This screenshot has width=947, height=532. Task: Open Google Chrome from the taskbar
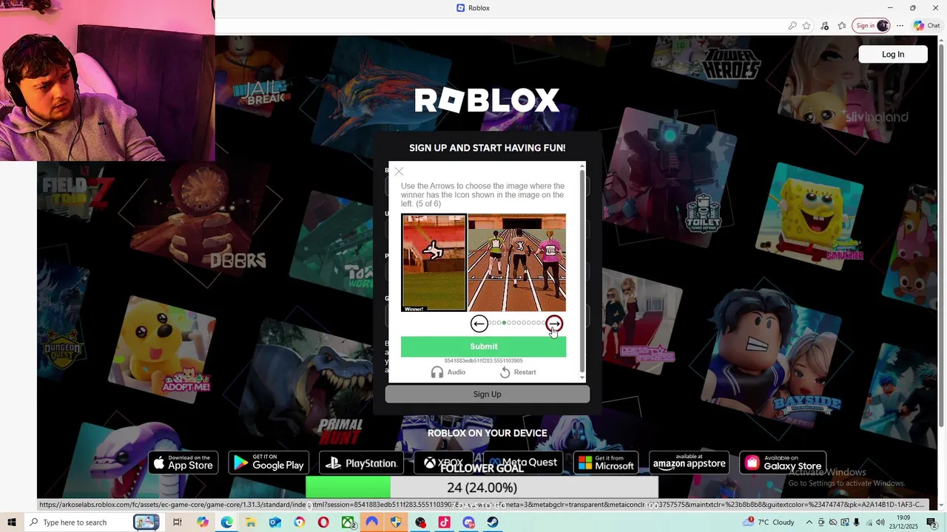(x=299, y=522)
